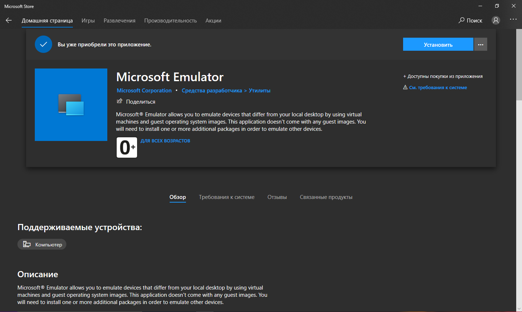Click the Установить button
This screenshot has height=312, width=522.
pos(438,45)
